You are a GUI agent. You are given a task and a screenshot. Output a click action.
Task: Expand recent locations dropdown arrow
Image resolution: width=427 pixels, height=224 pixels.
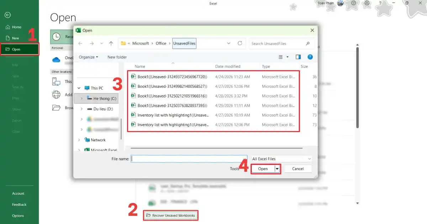[x=102, y=43]
